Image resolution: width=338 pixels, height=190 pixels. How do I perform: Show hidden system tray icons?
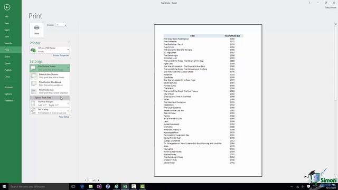292,186
